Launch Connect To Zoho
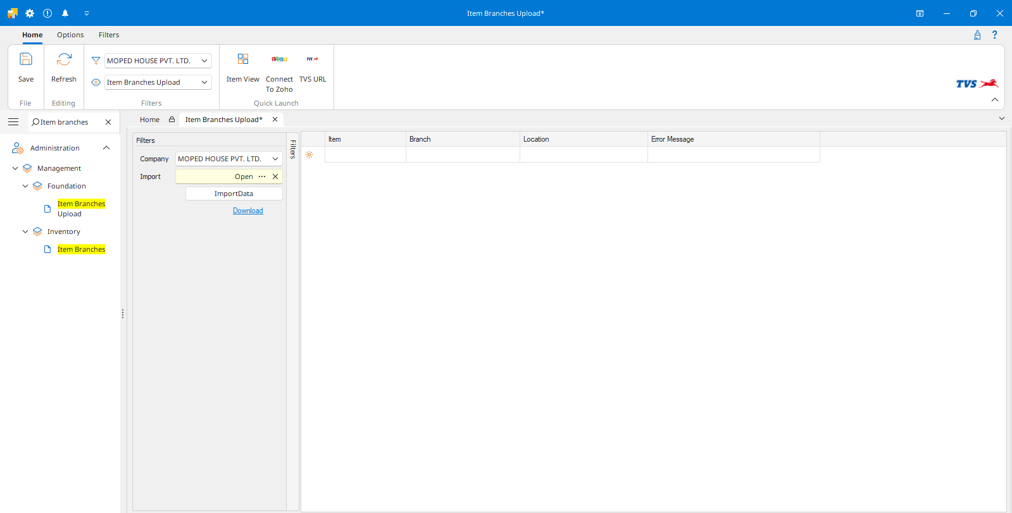 [279, 60]
